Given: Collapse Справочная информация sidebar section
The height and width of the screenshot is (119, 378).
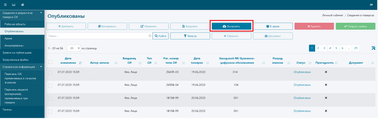Looking at the screenshot, I should pos(41,67).
